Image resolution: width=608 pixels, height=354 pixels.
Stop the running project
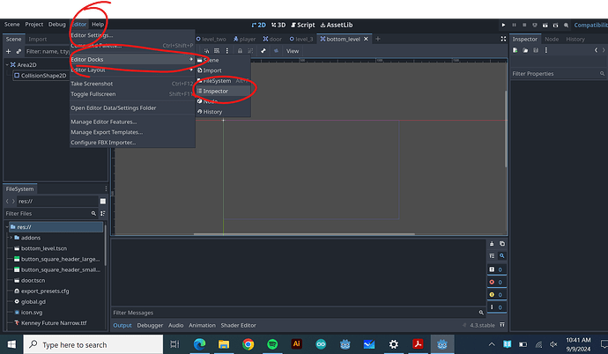pyautogui.click(x=524, y=25)
